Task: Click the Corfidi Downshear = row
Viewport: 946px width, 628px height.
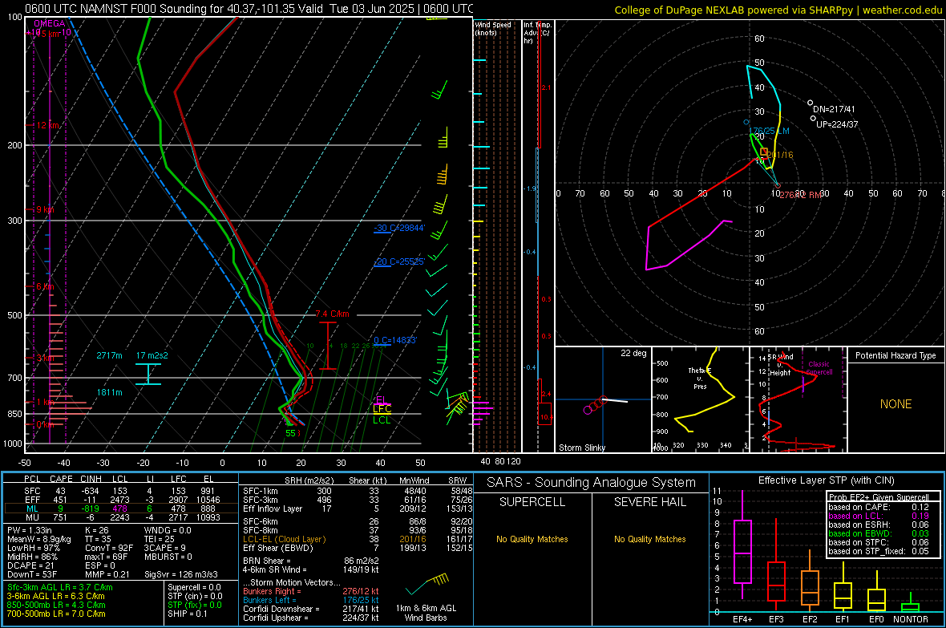Action: pos(311,609)
